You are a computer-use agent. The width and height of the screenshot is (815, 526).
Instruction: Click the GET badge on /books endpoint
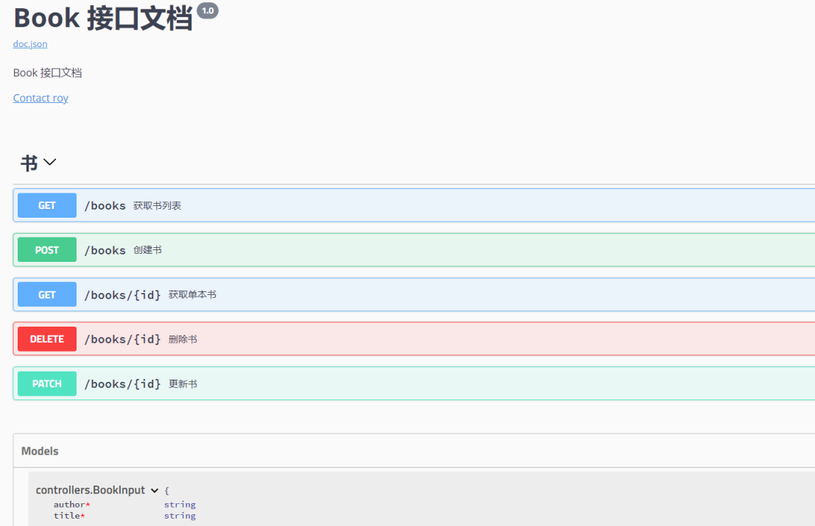coord(46,205)
